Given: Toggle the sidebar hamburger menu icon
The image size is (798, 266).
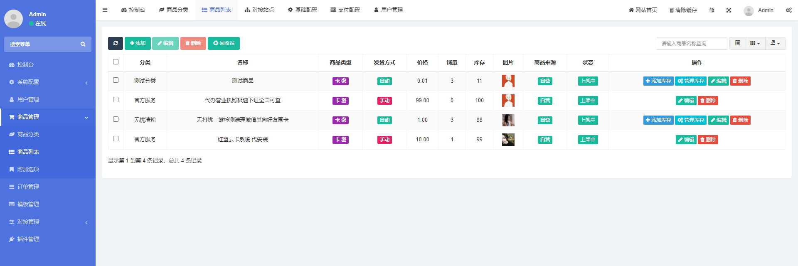Looking at the screenshot, I should [105, 10].
